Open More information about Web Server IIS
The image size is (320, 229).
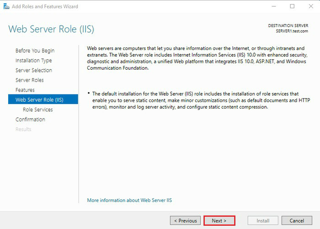pyautogui.click(x=129, y=200)
